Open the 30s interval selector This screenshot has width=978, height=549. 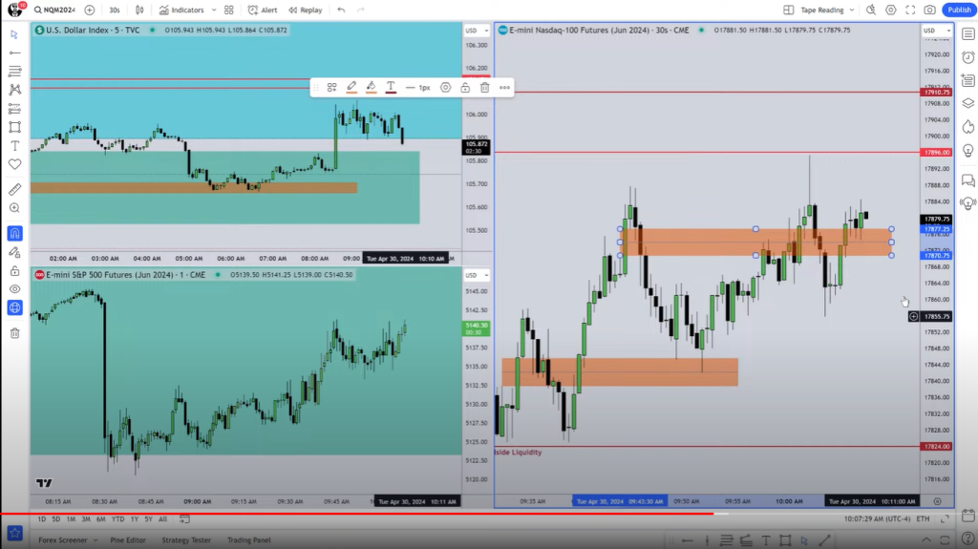[x=115, y=10]
